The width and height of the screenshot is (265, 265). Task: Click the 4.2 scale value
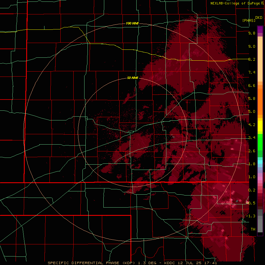[252, 125]
